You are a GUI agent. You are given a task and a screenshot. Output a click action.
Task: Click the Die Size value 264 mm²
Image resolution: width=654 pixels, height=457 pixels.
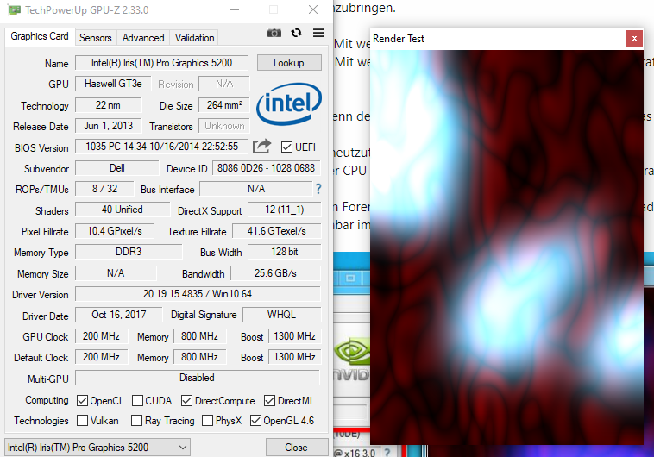(x=224, y=105)
